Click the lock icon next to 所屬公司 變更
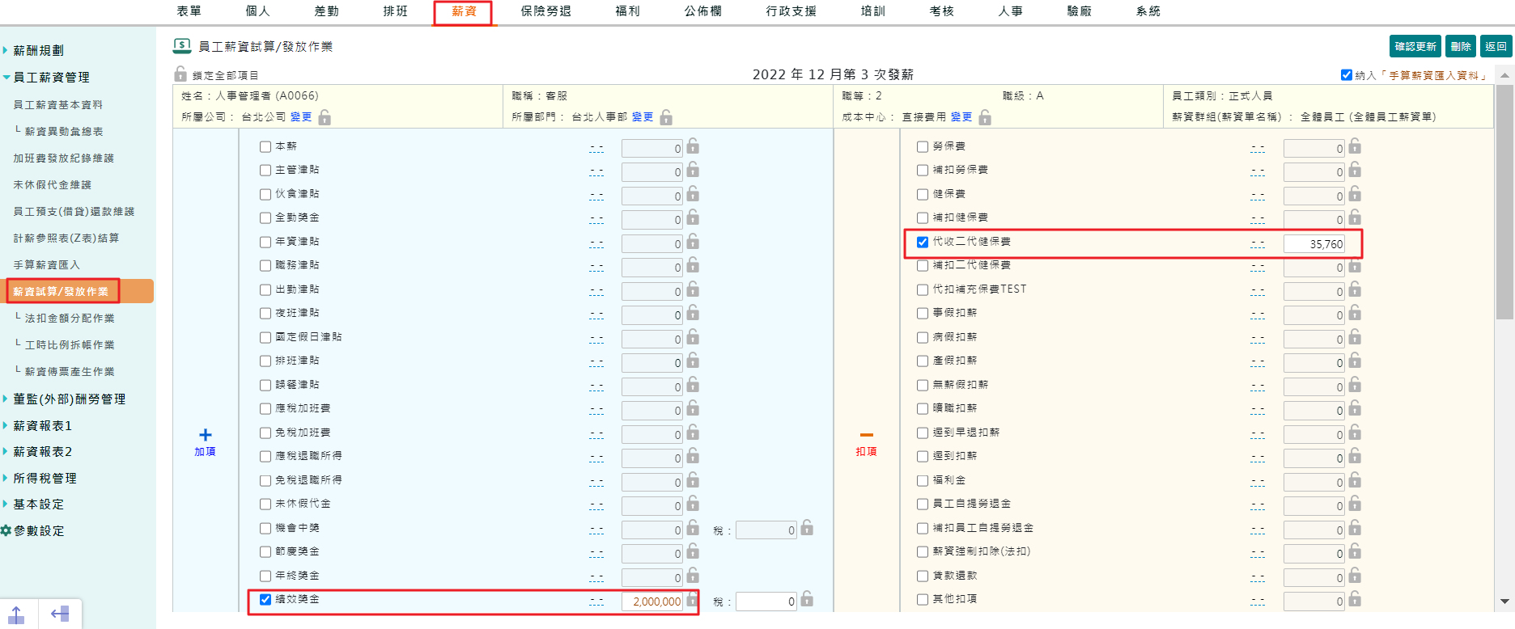The height and width of the screenshot is (629, 1515). (325, 117)
